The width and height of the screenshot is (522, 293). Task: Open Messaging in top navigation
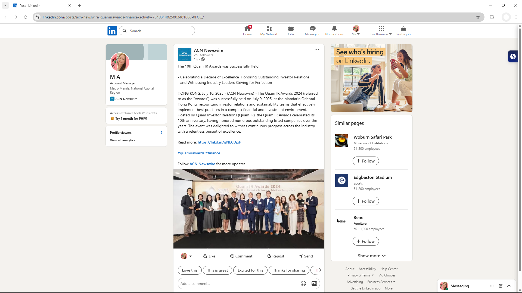[x=313, y=31]
